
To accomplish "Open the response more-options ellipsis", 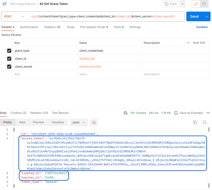I will pyautogui.click(x=208, y=113).
